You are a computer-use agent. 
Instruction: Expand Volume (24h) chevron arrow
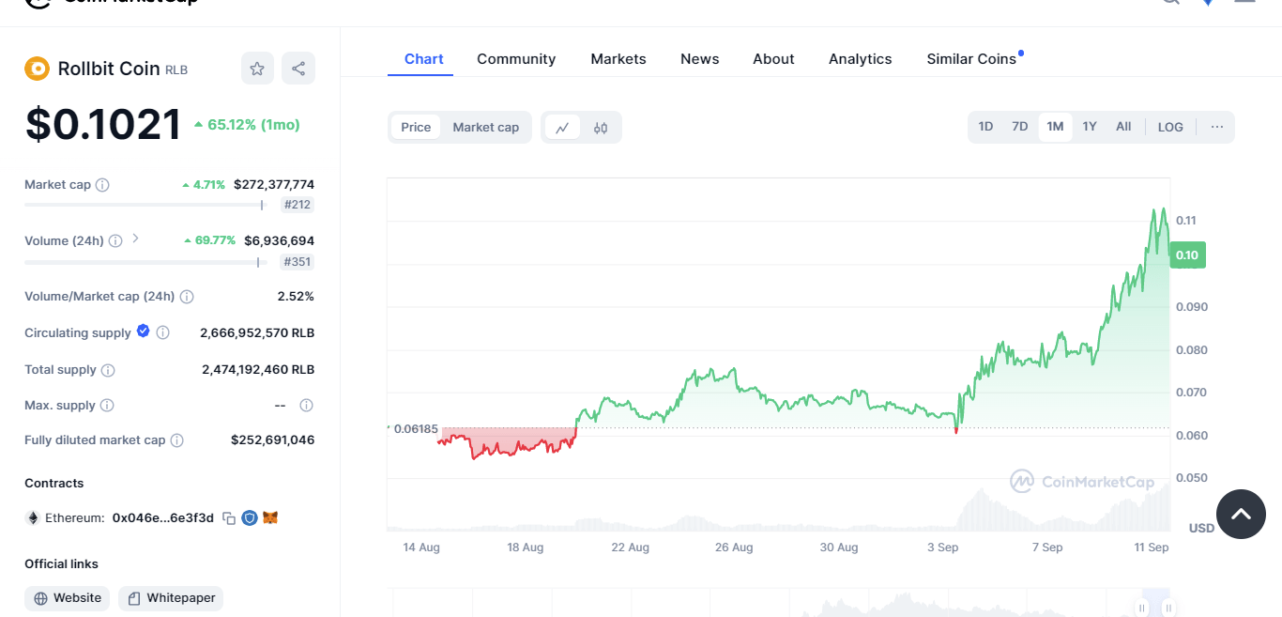click(135, 239)
